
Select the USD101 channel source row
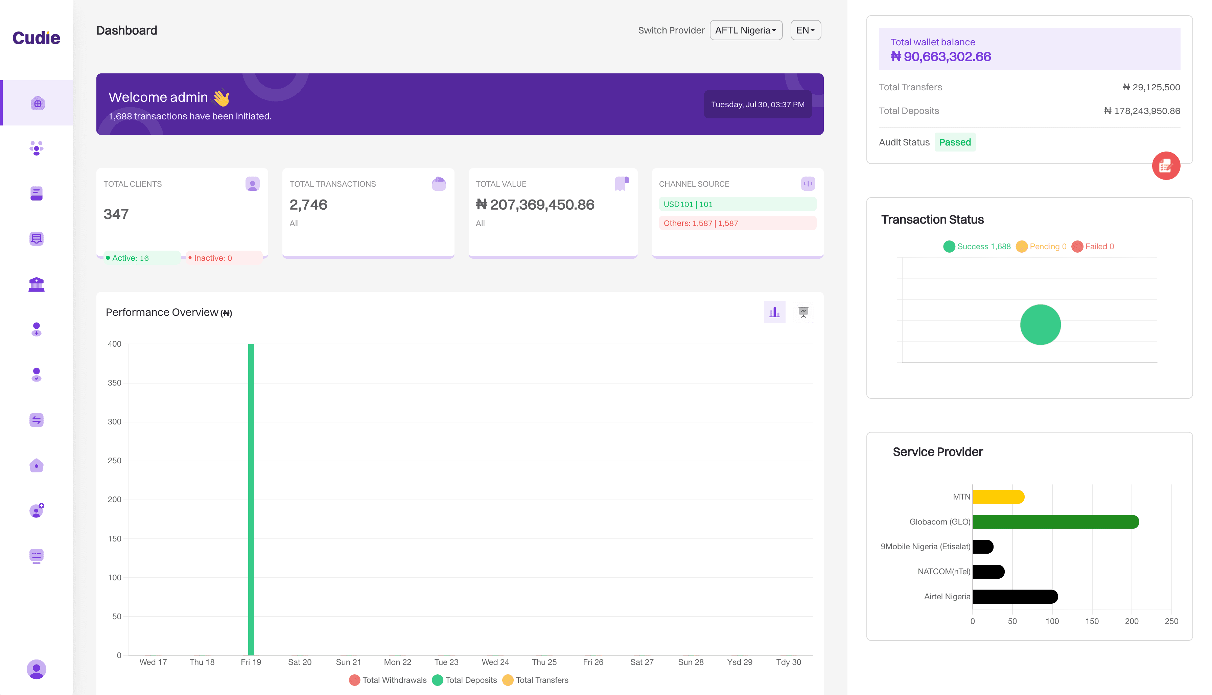coord(737,204)
